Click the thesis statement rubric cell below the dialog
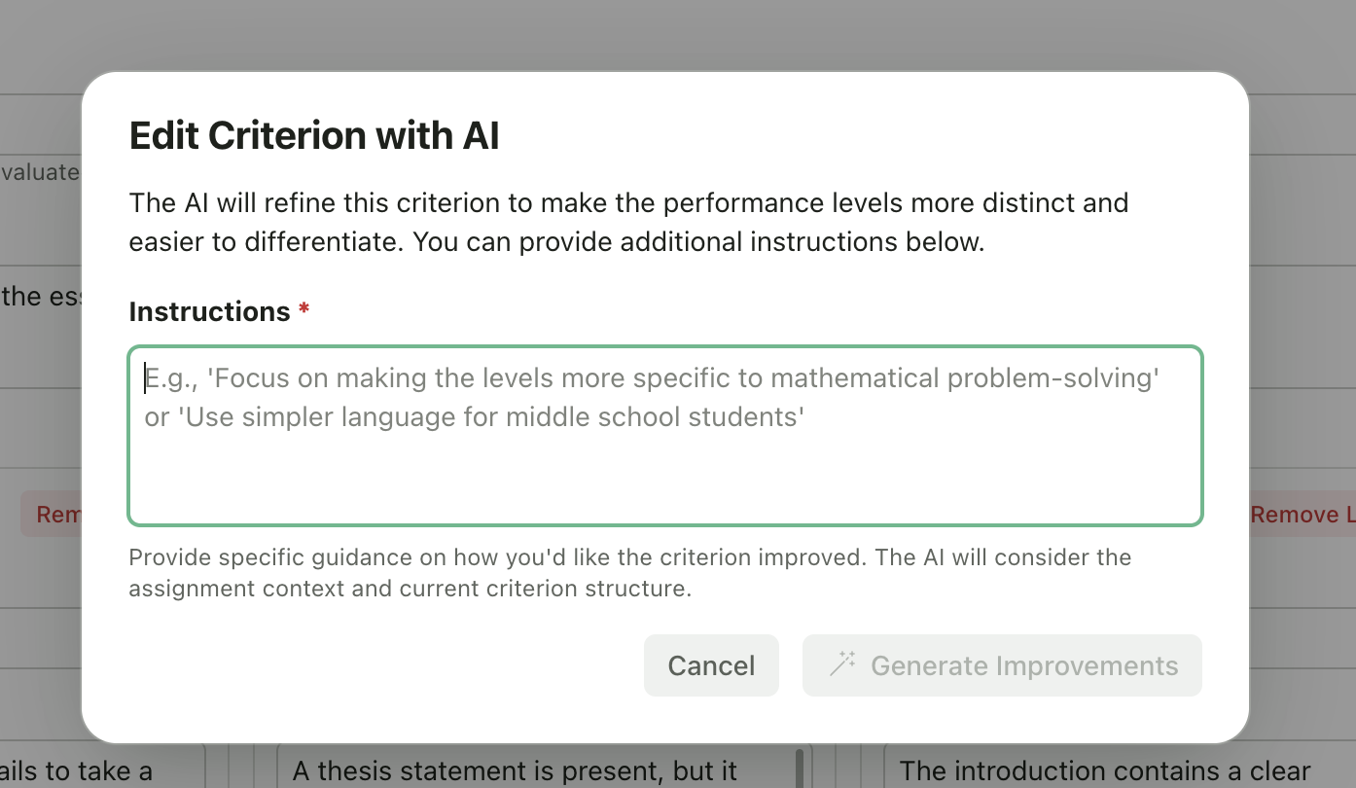1356x788 pixels. point(515,770)
